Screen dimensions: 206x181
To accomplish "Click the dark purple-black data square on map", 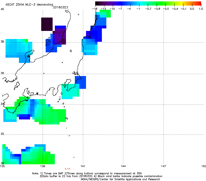I will (47, 24).
